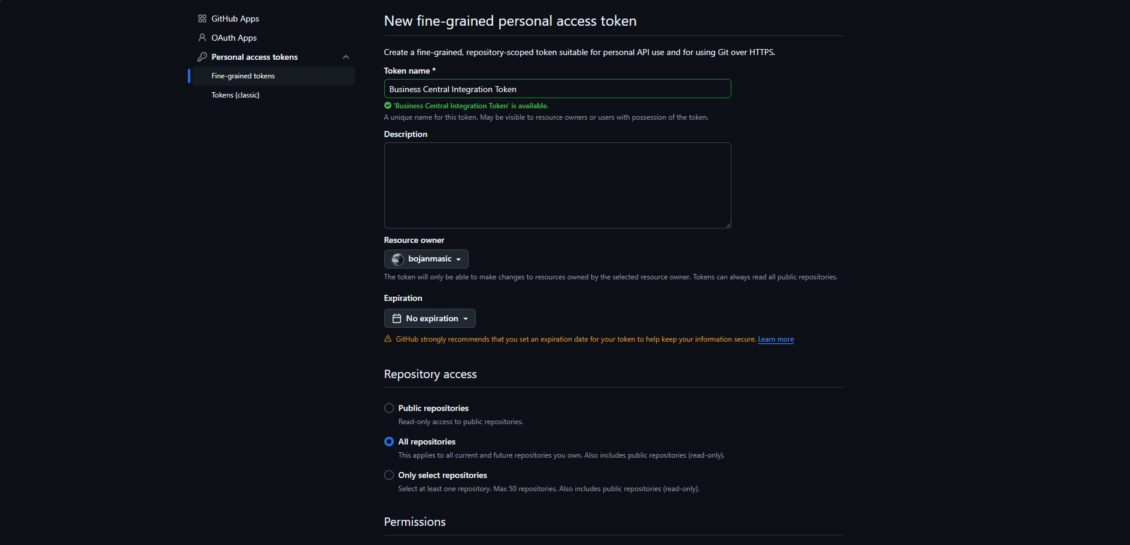Viewport: 1130px width, 545px height.
Task: Click the person icon beside OAuth Apps
Action: pos(202,38)
